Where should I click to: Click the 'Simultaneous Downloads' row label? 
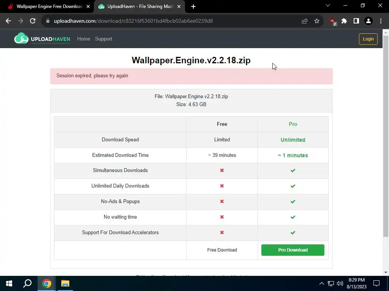(x=120, y=170)
